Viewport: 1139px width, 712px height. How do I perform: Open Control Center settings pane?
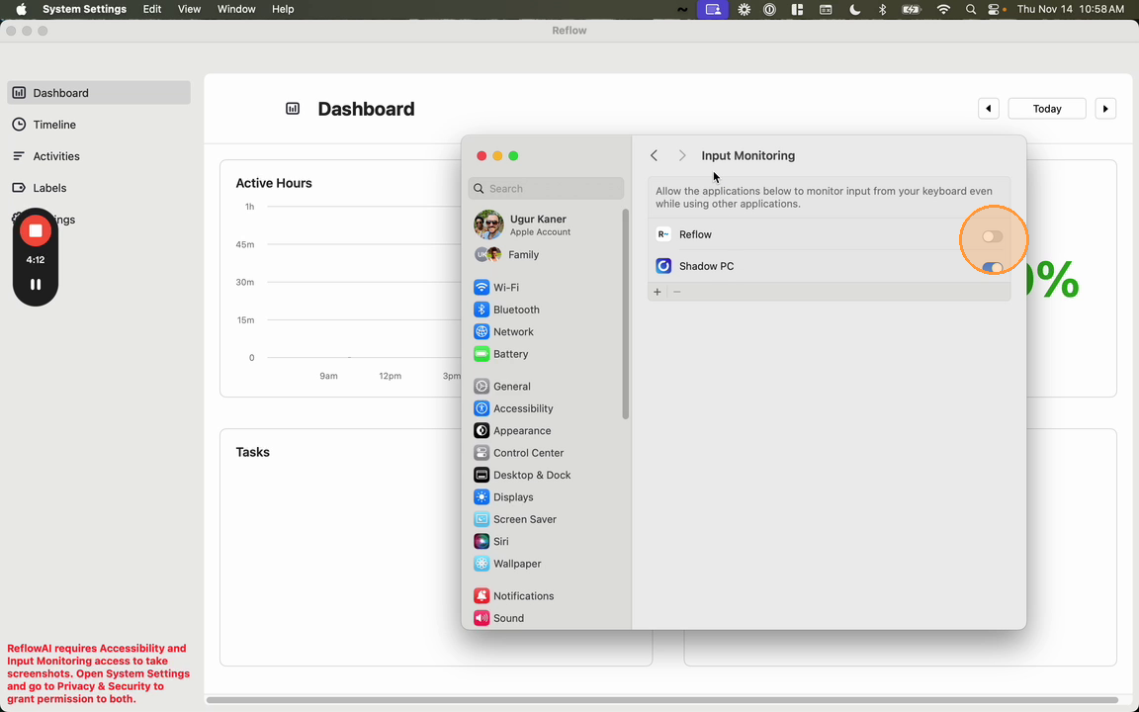point(546,453)
